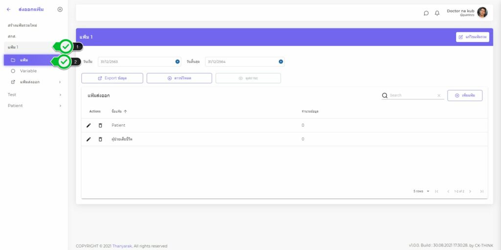Open the chat bubble icon in top bar
The width and height of the screenshot is (501, 250).
pyautogui.click(x=426, y=13)
